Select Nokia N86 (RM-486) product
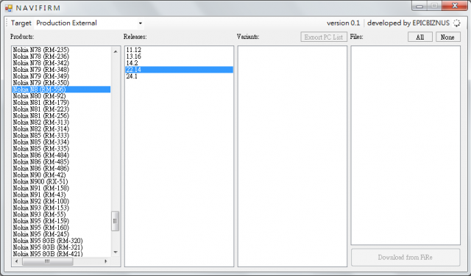The width and height of the screenshot is (471, 276). 61,168
